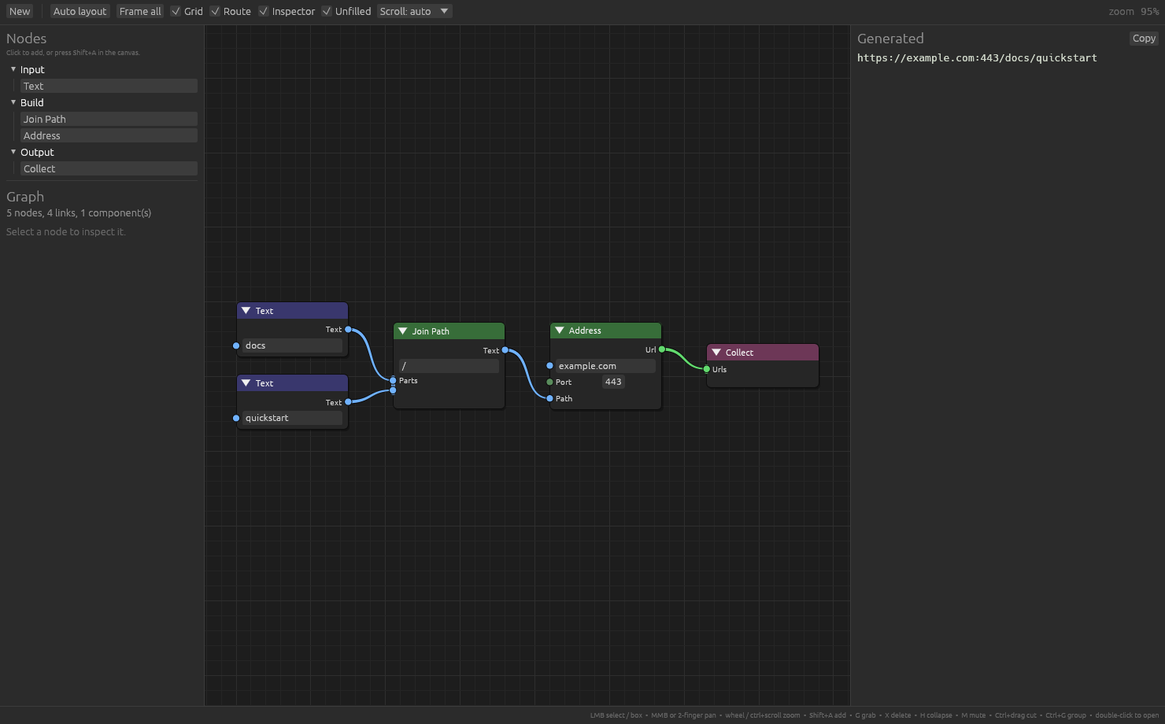The image size is (1165, 724).
Task: Add a Text node from the Nodes list
Action: point(109,86)
